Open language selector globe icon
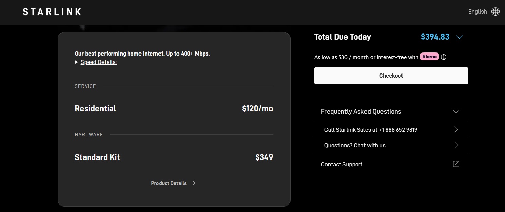The image size is (505, 212). click(495, 12)
